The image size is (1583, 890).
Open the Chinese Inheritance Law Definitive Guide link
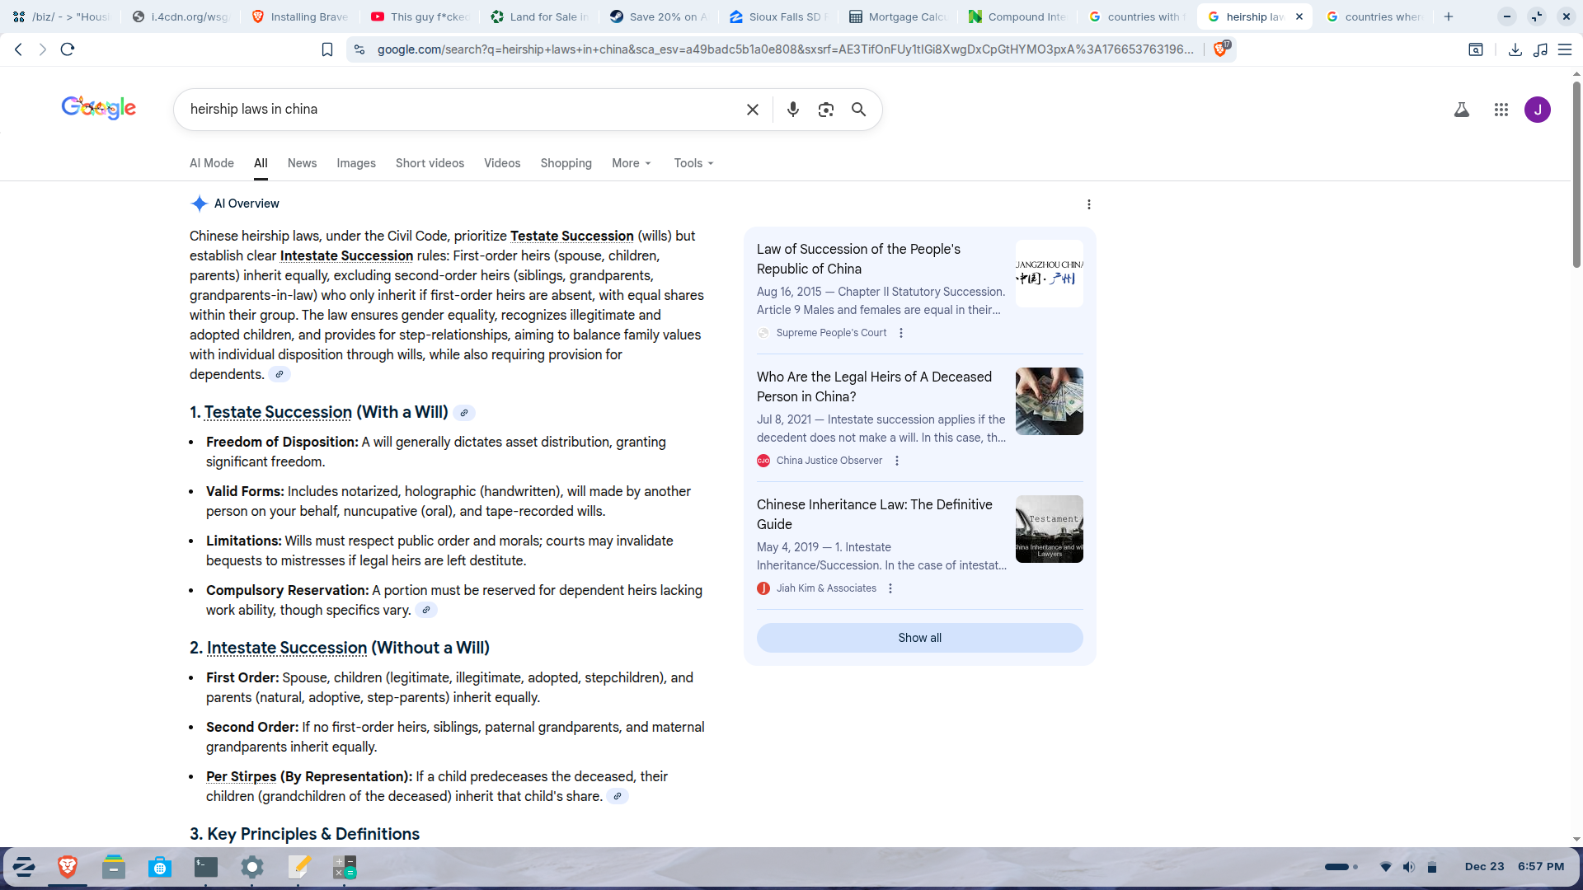874,514
